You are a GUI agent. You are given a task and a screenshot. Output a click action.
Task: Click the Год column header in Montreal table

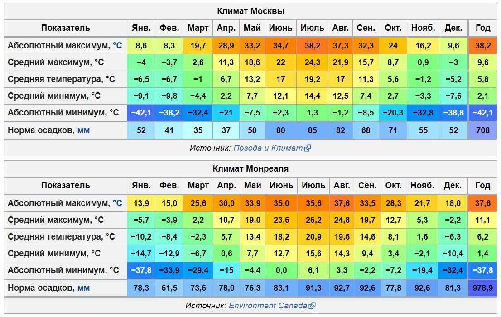tap(482, 185)
